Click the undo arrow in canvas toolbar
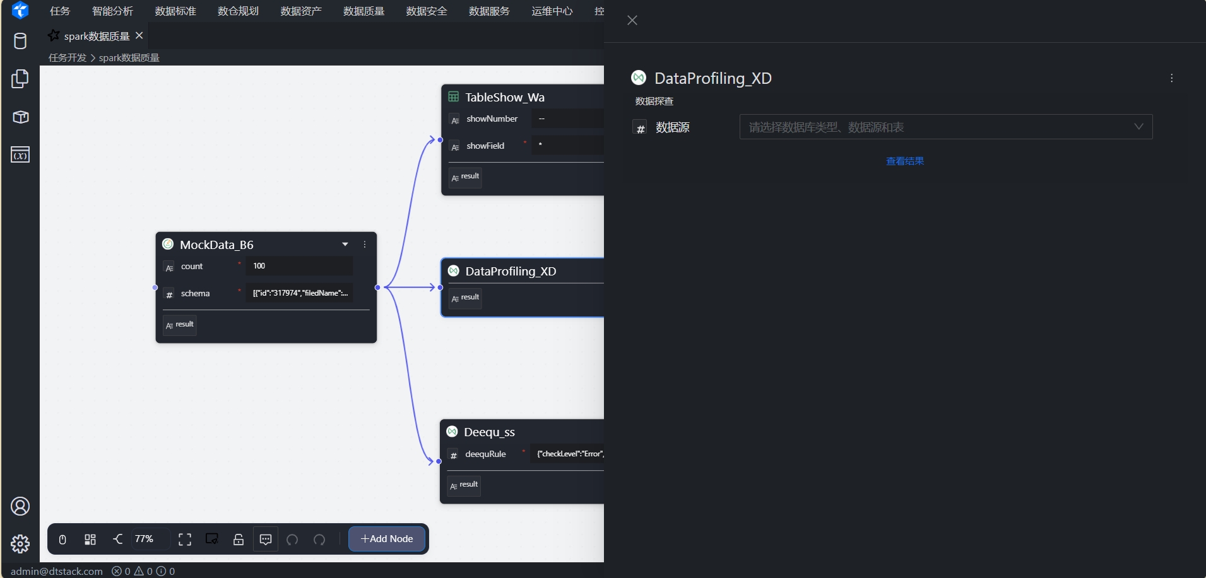 click(x=292, y=540)
